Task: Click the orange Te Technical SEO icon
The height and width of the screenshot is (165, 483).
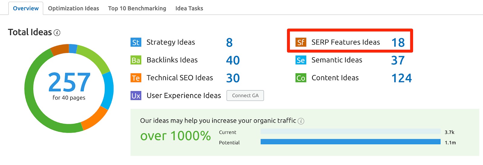Action: [136, 78]
